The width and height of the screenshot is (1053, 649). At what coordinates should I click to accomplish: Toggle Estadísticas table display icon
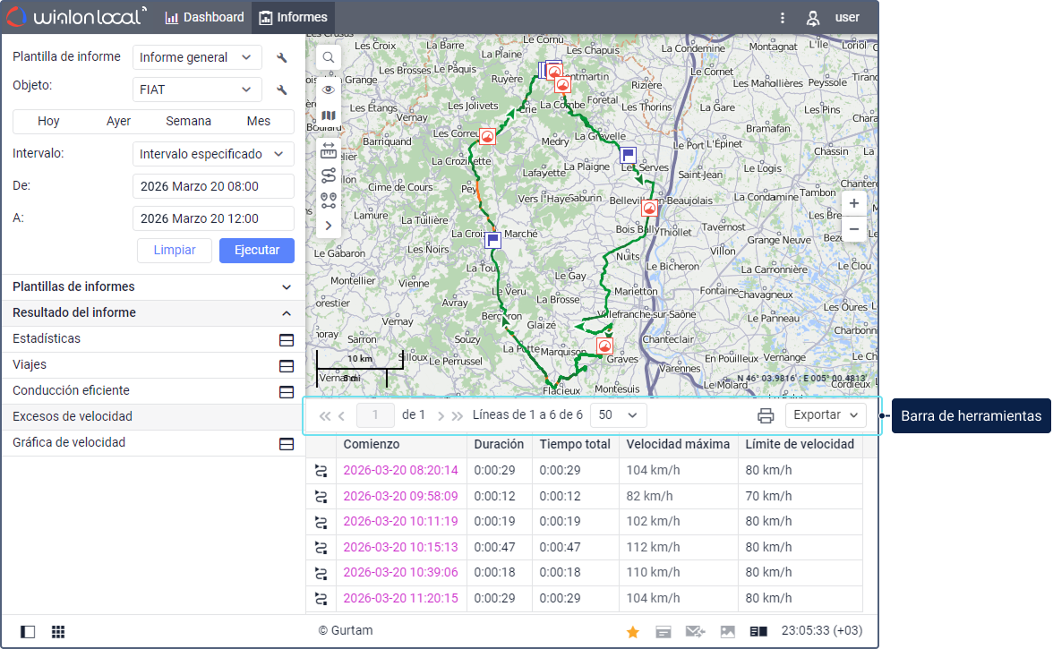[287, 339]
